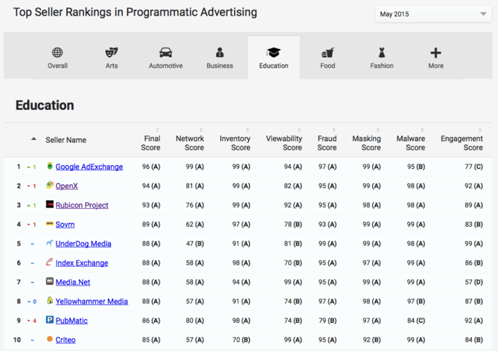Click Media.Net's Engagement Score 57 (D)
Viewport: 498px width, 351px height.
tap(473, 282)
